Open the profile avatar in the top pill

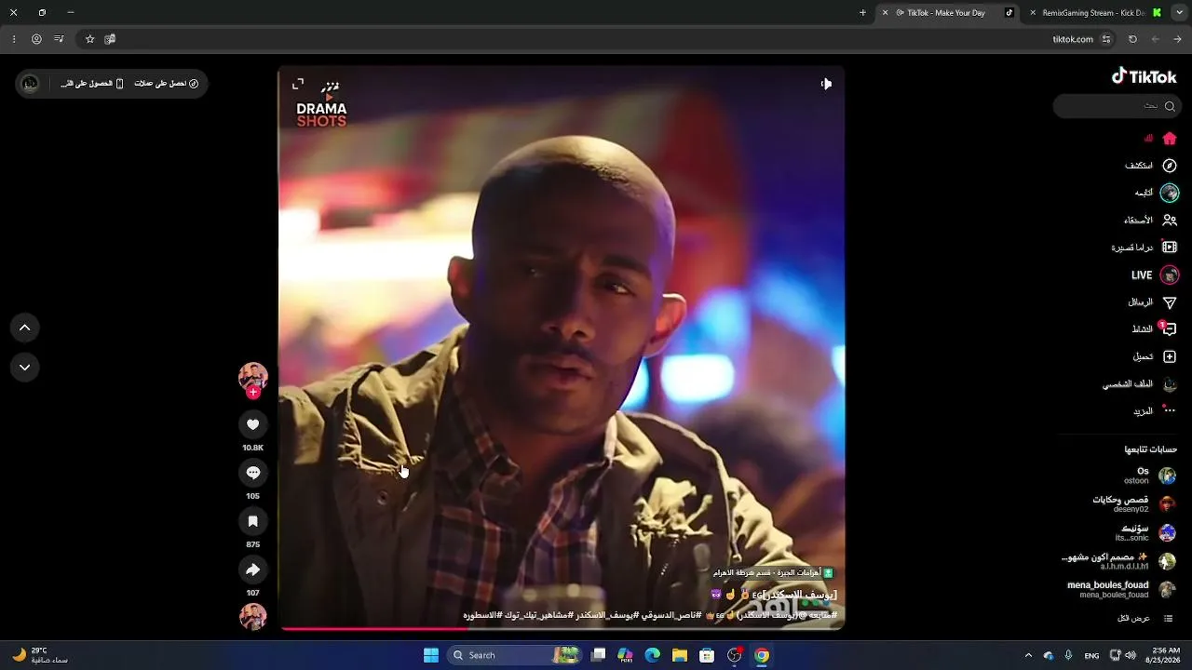pos(30,84)
